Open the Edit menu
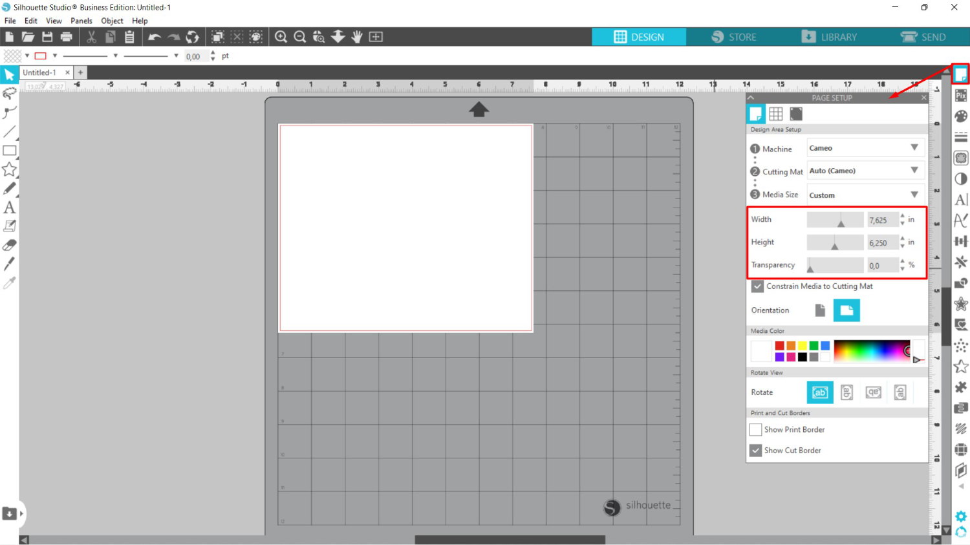This screenshot has width=970, height=545. point(31,21)
